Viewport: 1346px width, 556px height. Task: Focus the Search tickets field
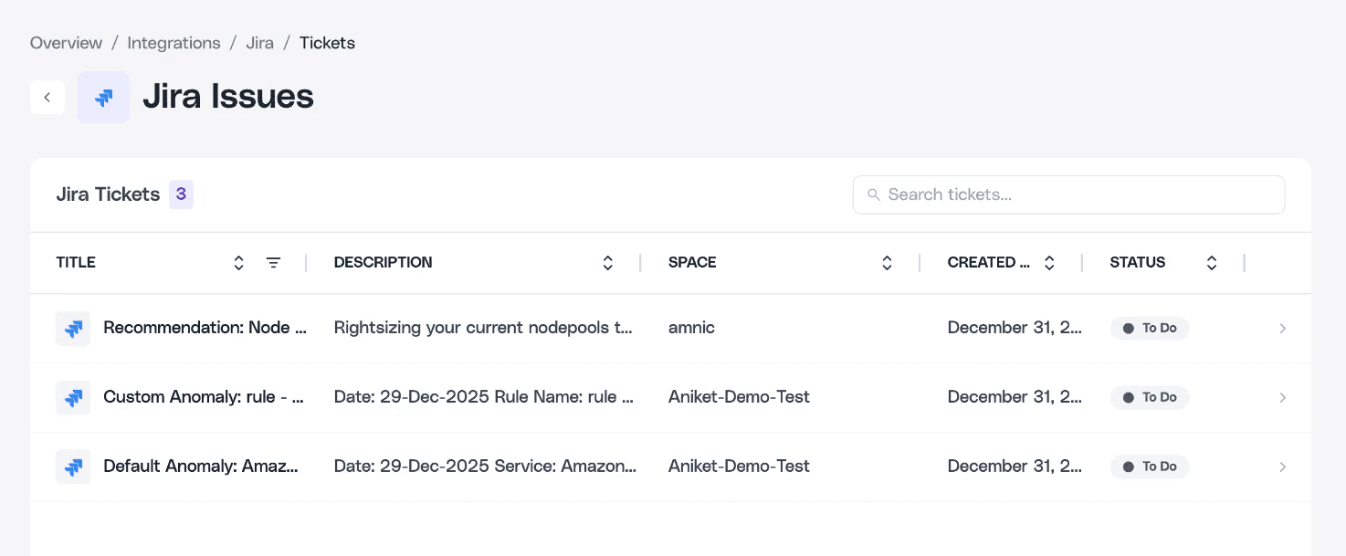tap(1078, 194)
